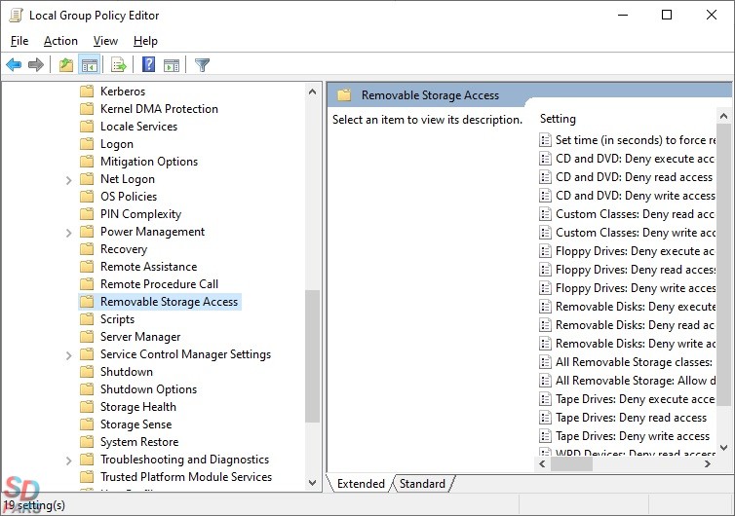Click the Back arrow toolbar icon
This screenshot has height=516, width=735.
tap(14, 65)
